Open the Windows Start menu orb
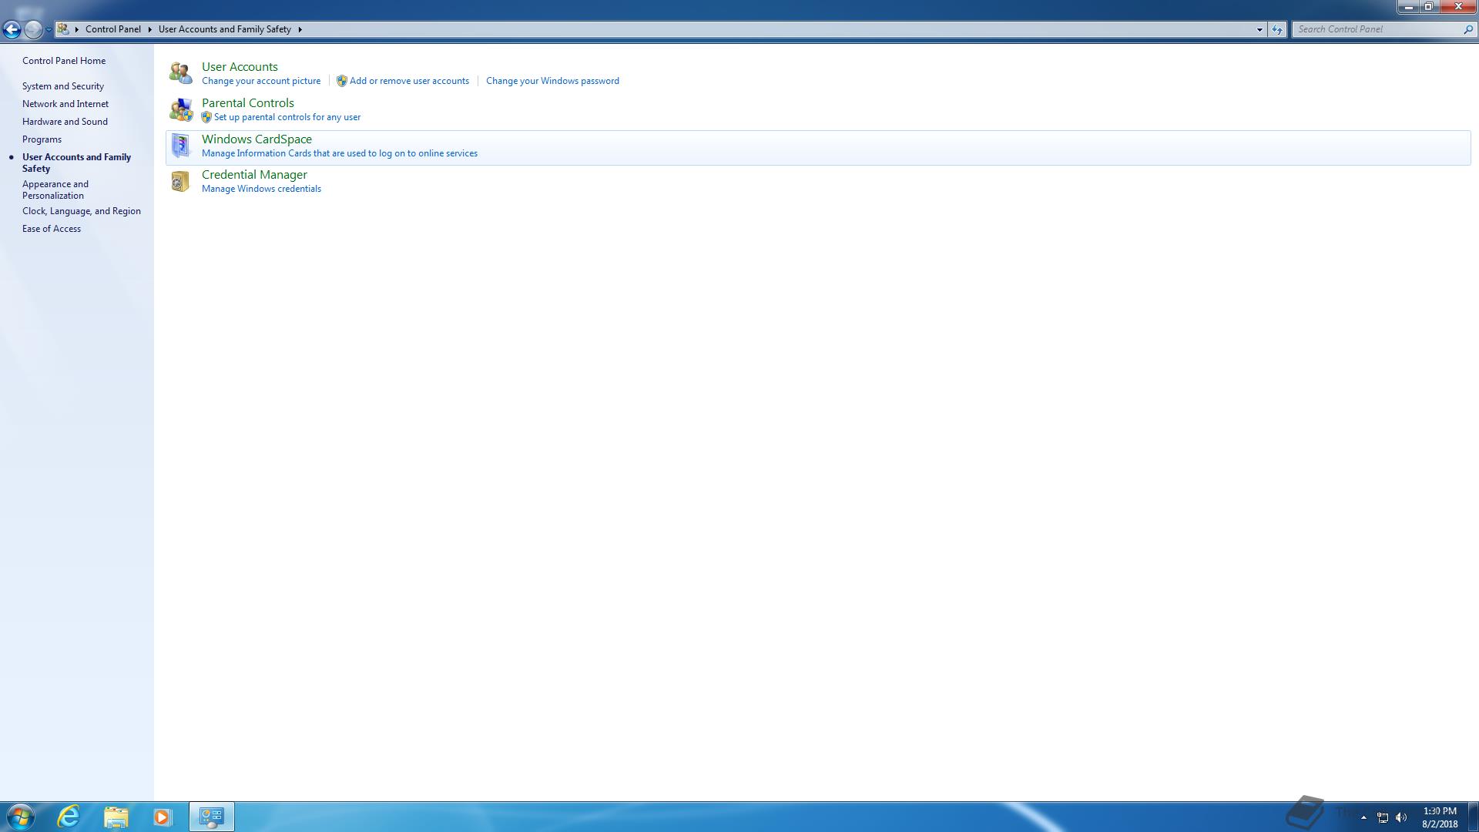 (21, 817)
